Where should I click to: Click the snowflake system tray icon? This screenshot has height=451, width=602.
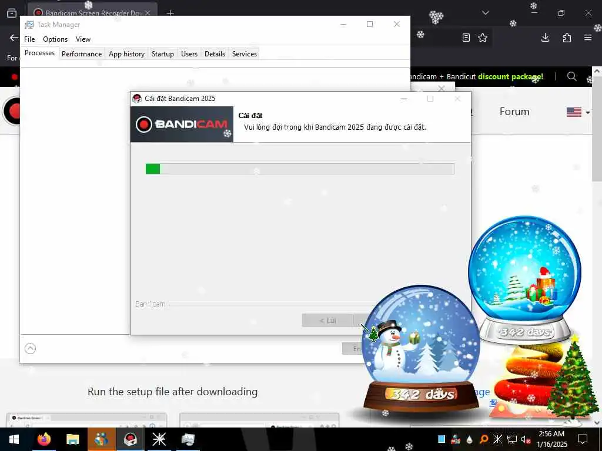pyautogui.click(x=497, y=439)
